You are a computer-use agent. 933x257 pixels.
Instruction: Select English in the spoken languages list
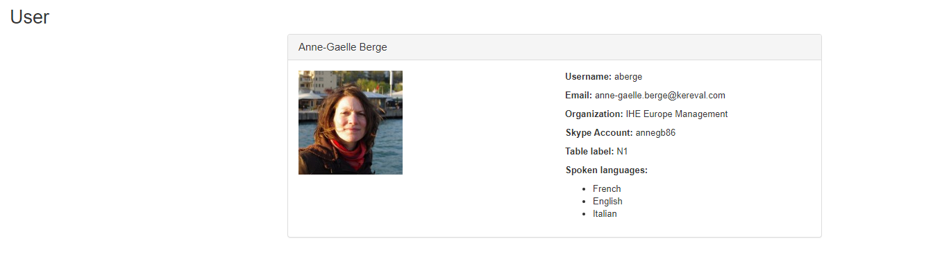coord(607,202)
